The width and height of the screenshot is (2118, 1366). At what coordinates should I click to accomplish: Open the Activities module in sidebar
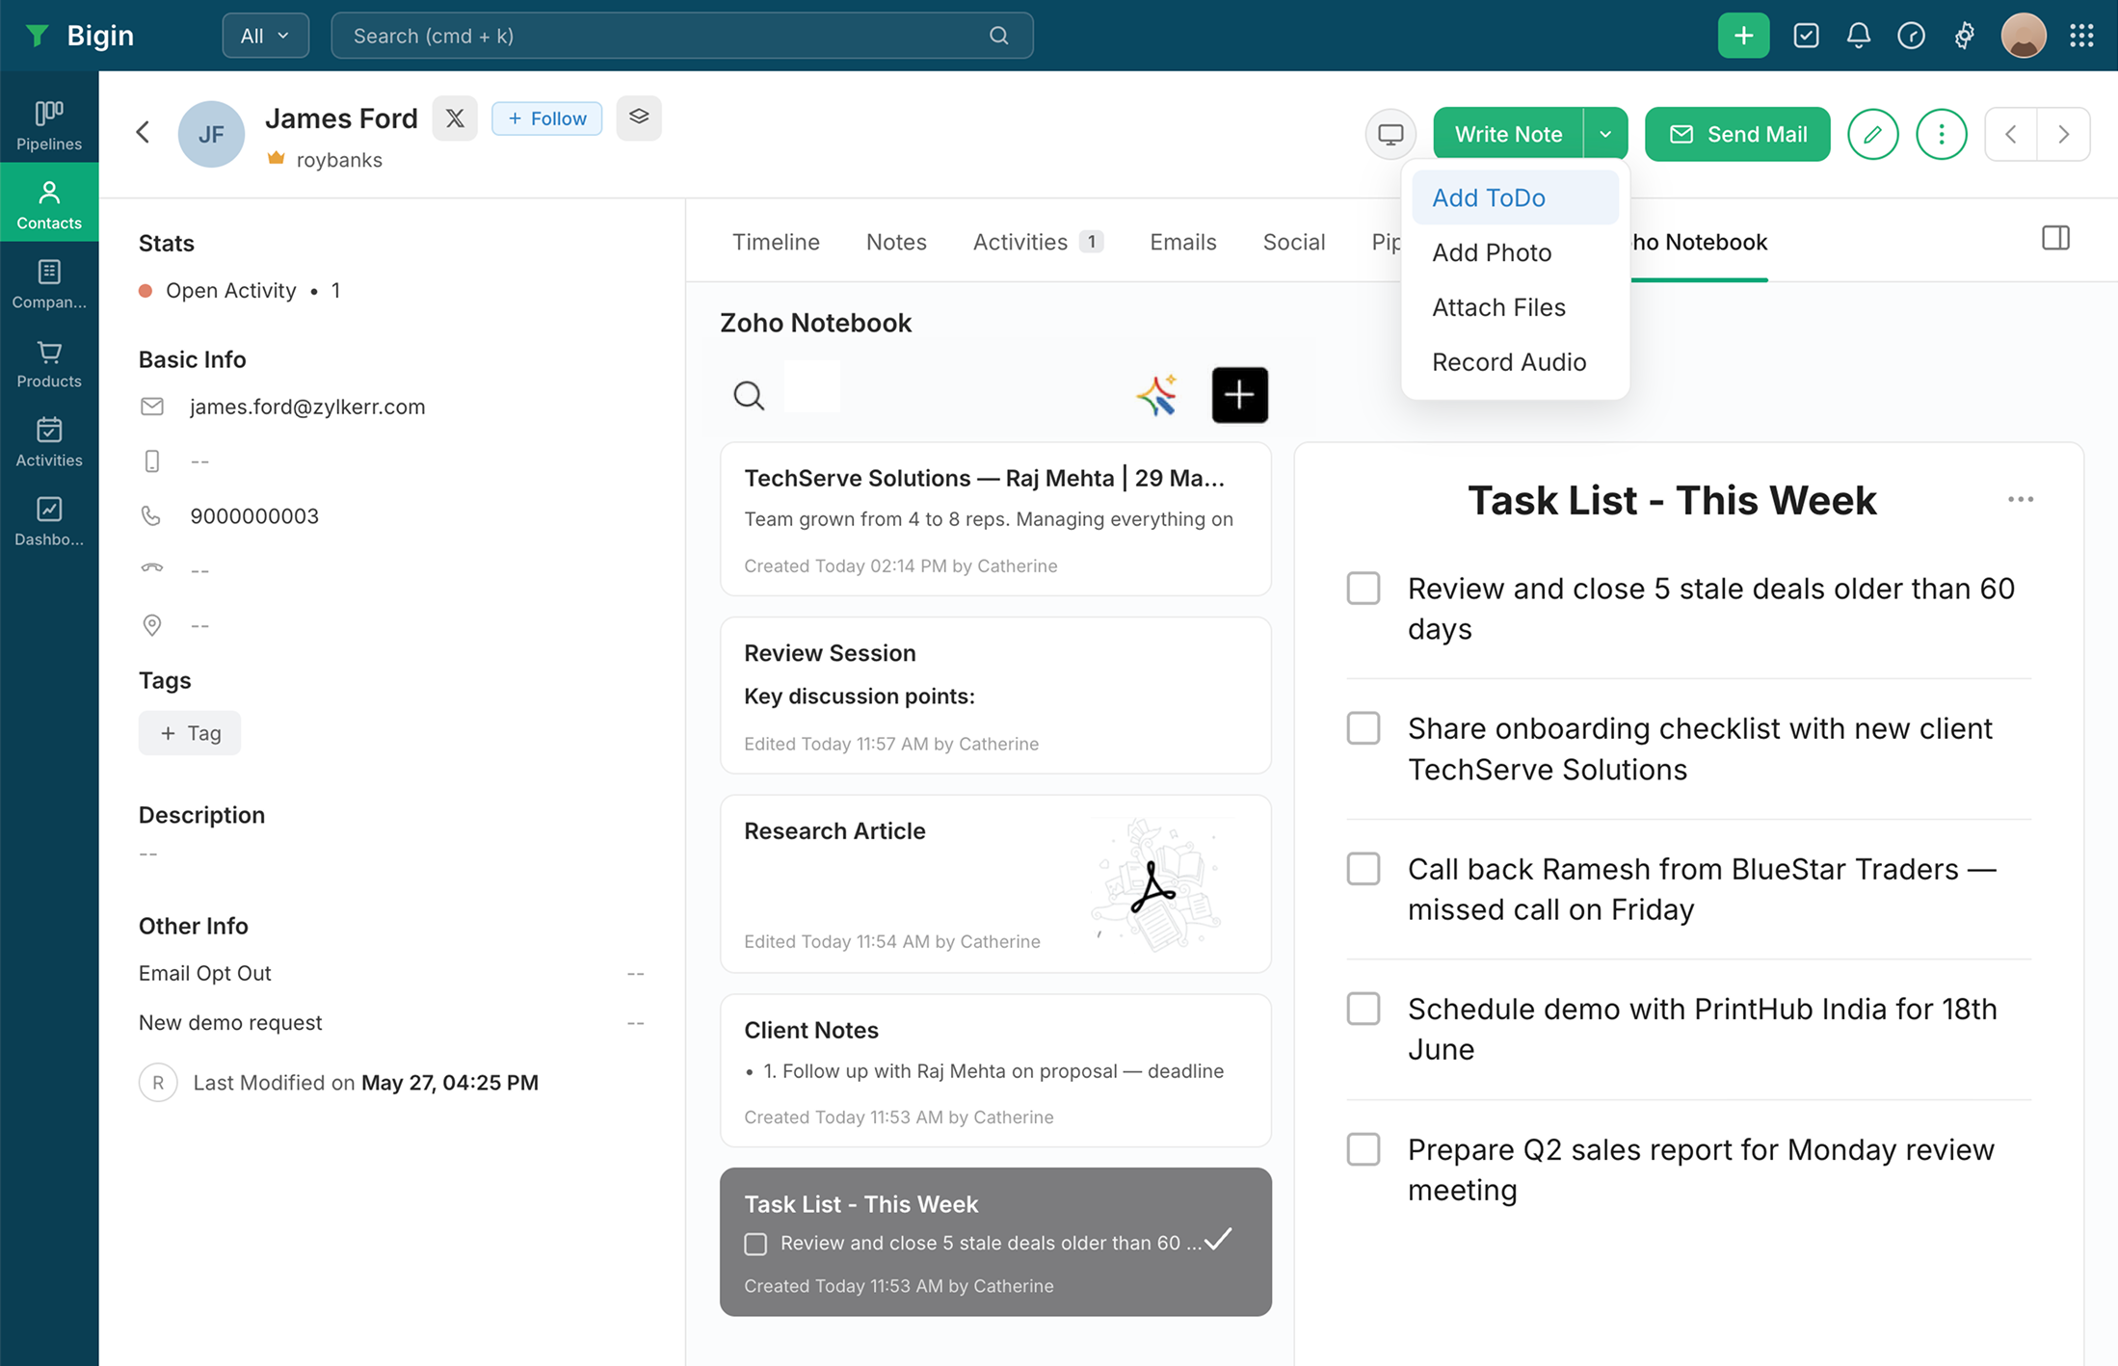click(x=49, y=442)
